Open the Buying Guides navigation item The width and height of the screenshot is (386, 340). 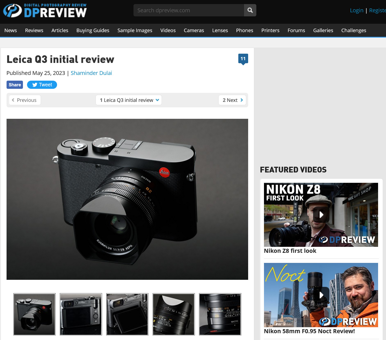coord(93,30)
